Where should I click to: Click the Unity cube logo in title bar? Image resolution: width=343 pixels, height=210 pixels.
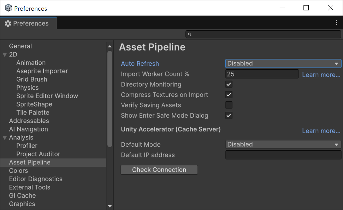pos(8,8)
